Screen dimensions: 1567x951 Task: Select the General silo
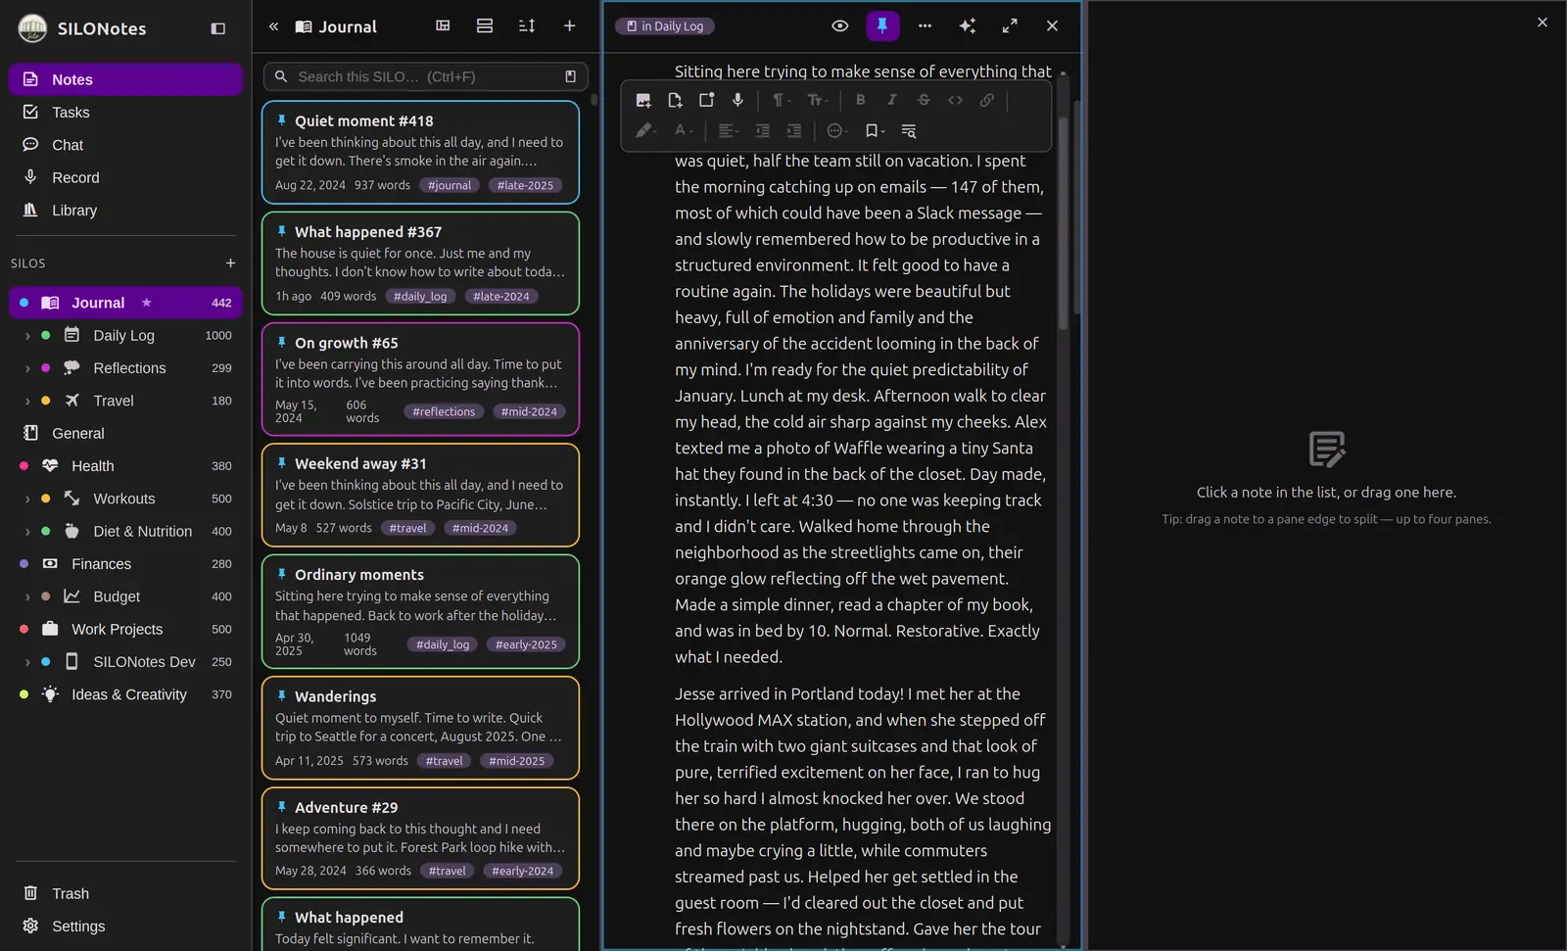click(x=125, y=433)
